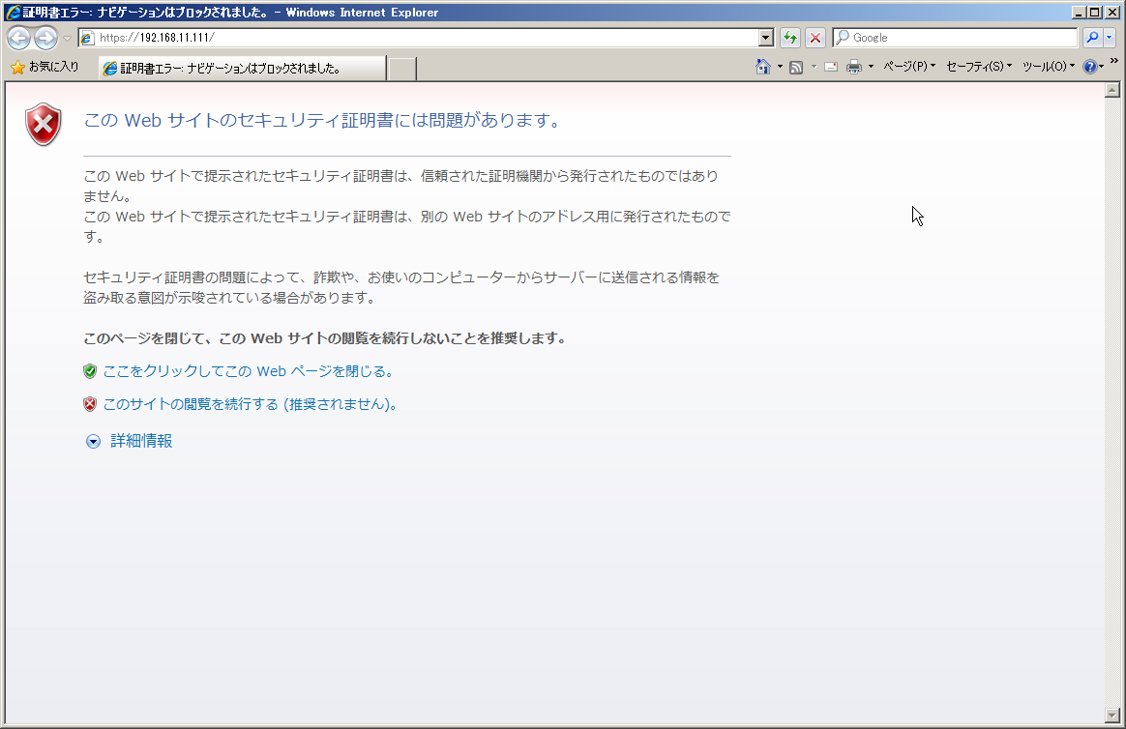The width and height of the screenshot is (1126, 729).
Task: Click link このサイトの閲覧を続行する (推奨されません)
Action: point(249,404)
